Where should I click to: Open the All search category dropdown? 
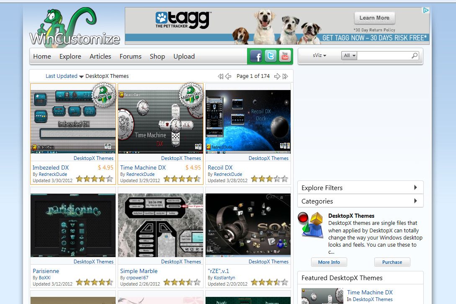click(349, 55)
